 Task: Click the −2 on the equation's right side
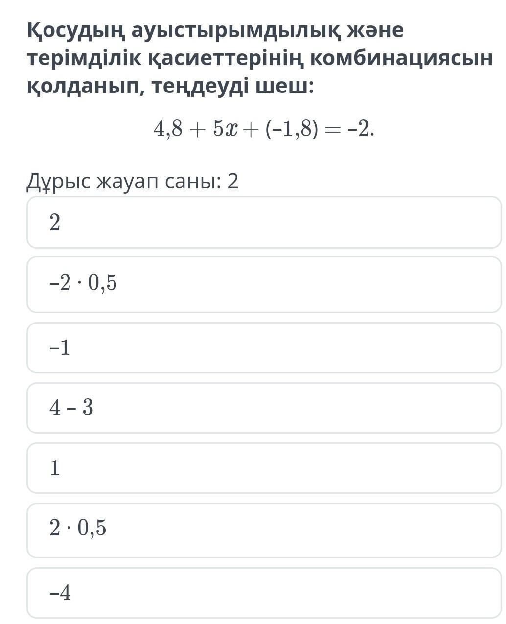(x=361, y=129)
